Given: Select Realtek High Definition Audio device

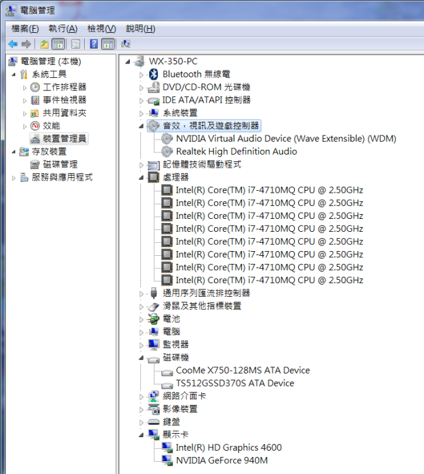Looking at the screenshot, I should [237, 151].
